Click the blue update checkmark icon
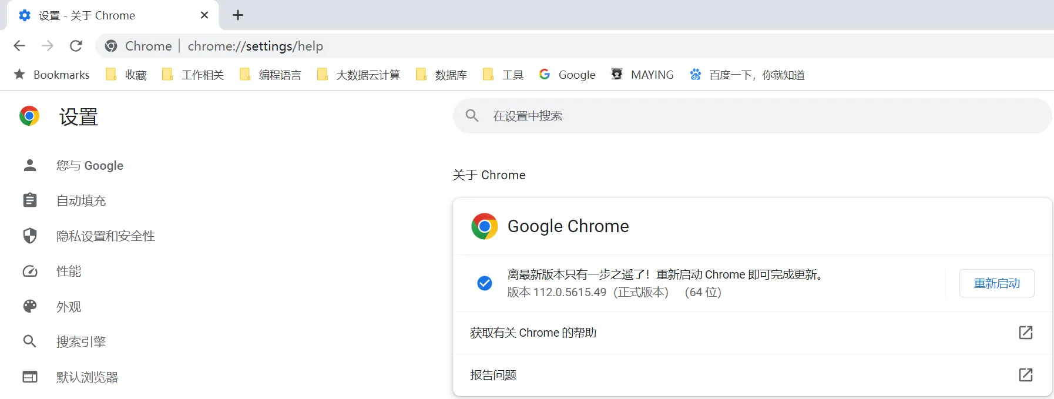 (x=485, y=283)
